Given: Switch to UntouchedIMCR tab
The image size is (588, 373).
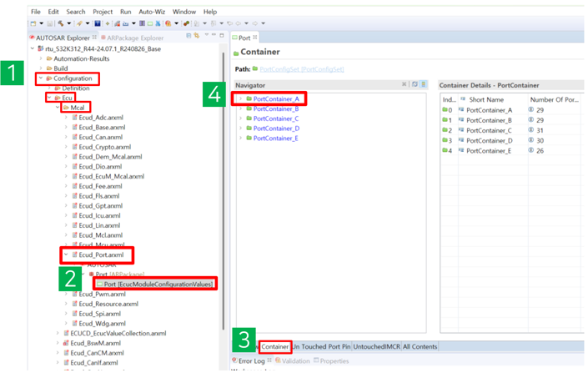Looking at the screenshot, I should (376, 347).
